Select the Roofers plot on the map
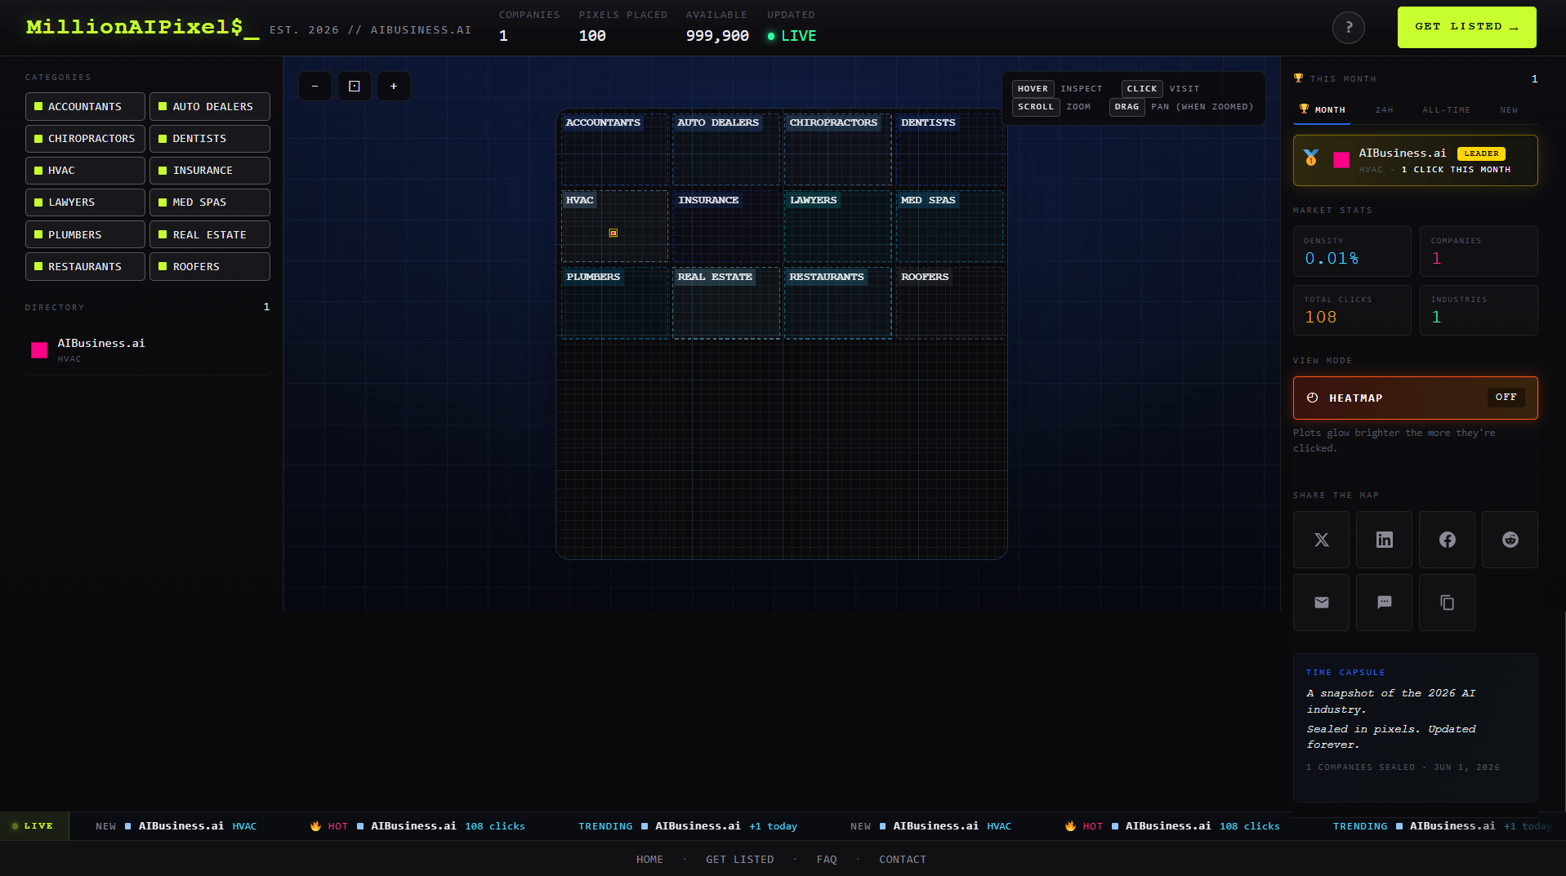The width and height of the screenshot is (1566, 876). pos(949,304)
